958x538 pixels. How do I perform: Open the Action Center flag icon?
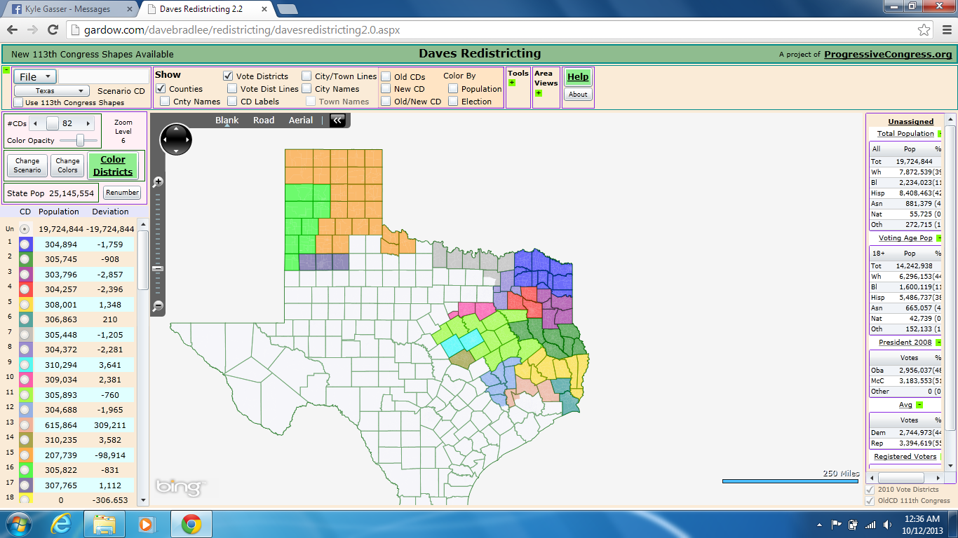[x=836, y=524]
